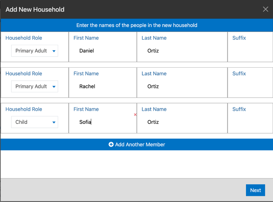Close the Add New Household dialog
The image size is (273, 202).
tap(265, 9)
